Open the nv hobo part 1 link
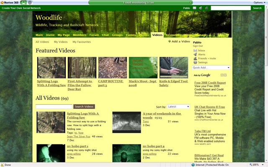Viewport: 268px width, 167px height. pyautogui.click(x=77, y=146)
